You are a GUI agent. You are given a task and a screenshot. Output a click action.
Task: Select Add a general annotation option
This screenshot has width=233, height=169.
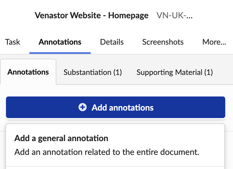point(61,138)
